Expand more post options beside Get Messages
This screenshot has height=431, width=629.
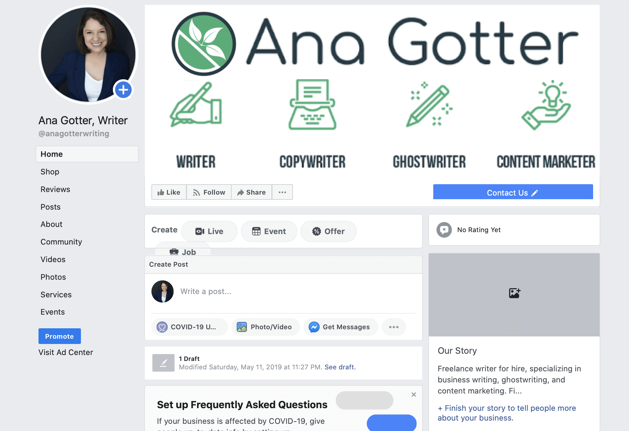point(394,327)
